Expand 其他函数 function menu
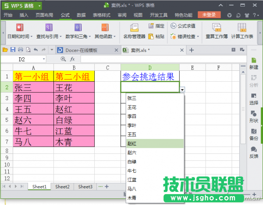This screenshot has height=205, width=263. pyautogui.click(x=104, y=31)
